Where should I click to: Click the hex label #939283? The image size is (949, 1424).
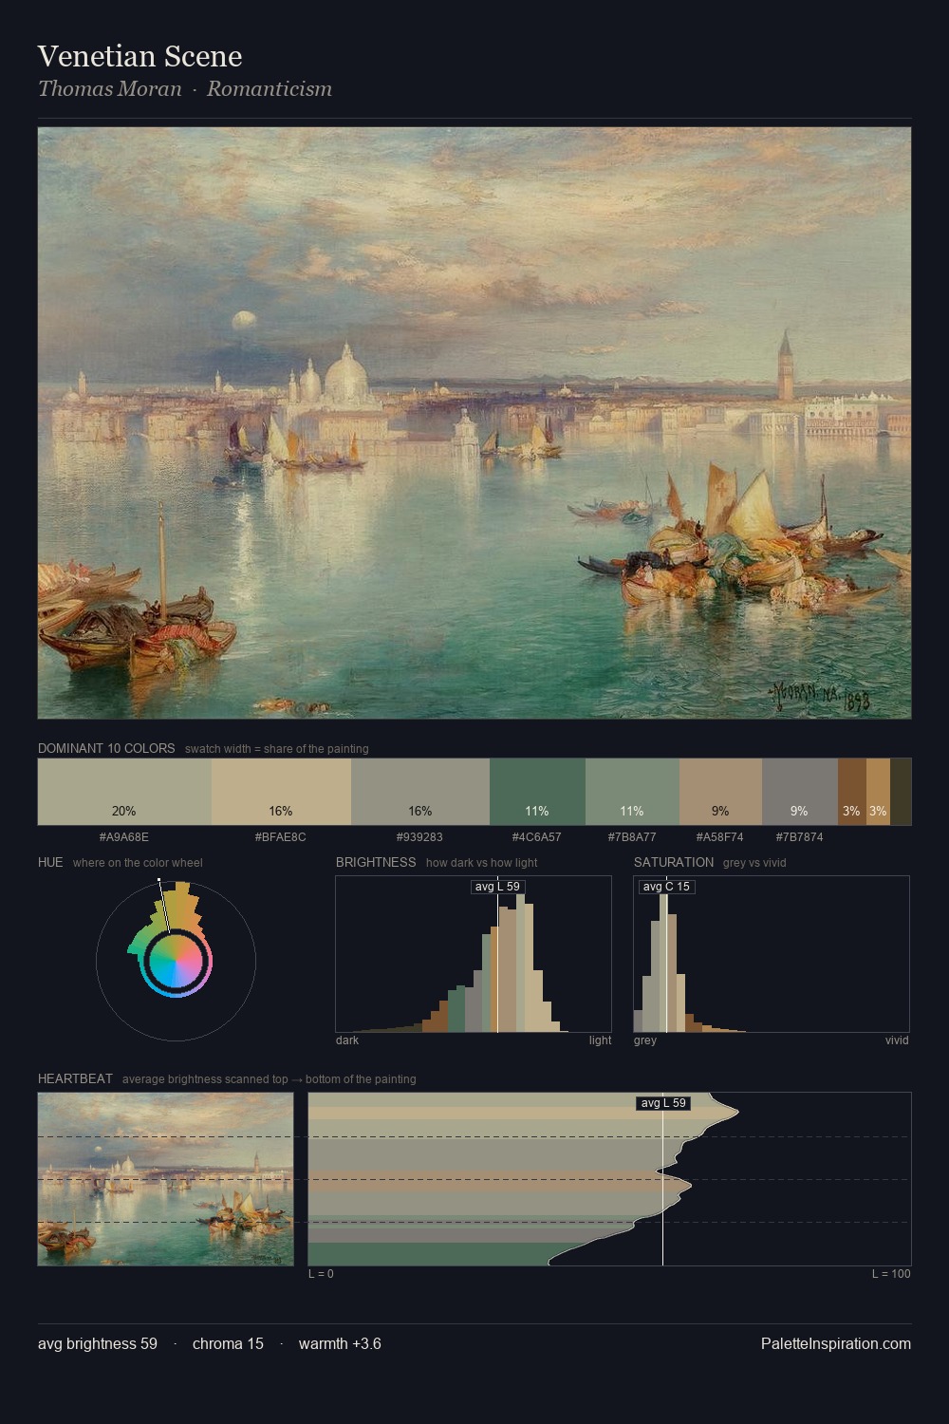(x=420, y=837)
